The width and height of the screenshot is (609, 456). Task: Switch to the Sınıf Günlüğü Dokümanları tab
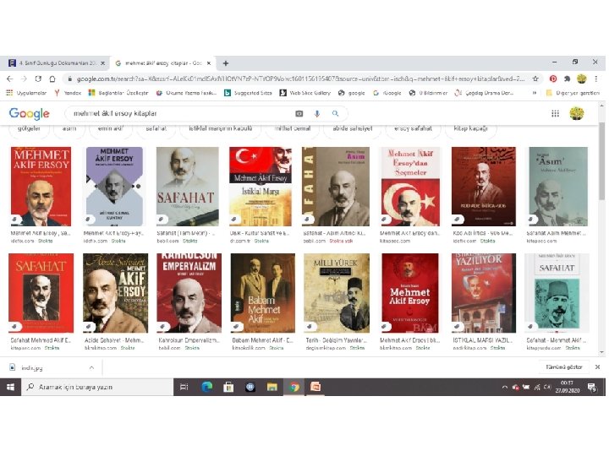pos(57,62)
